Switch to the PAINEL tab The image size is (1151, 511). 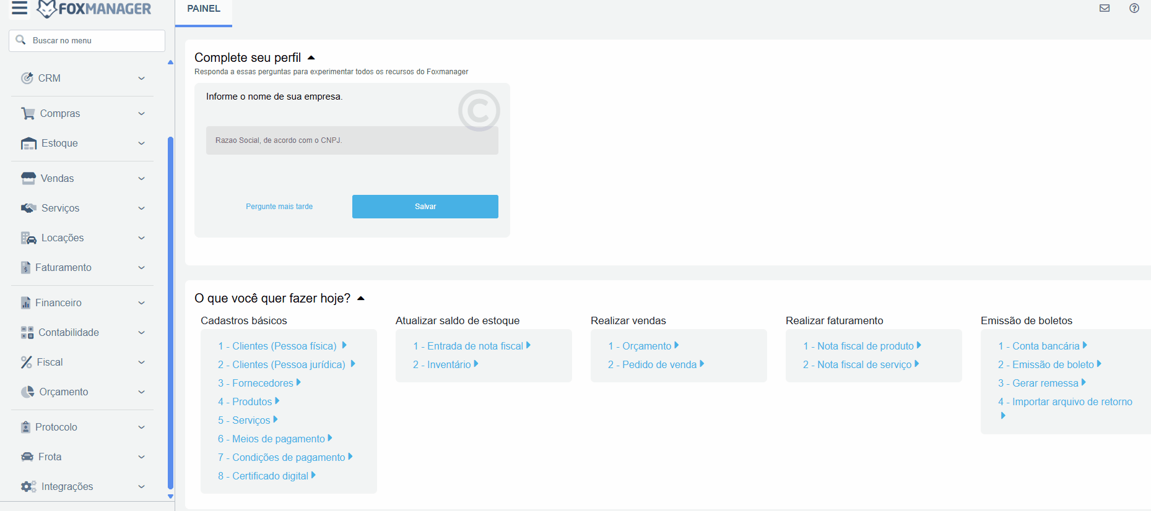[x=204, y=9]
